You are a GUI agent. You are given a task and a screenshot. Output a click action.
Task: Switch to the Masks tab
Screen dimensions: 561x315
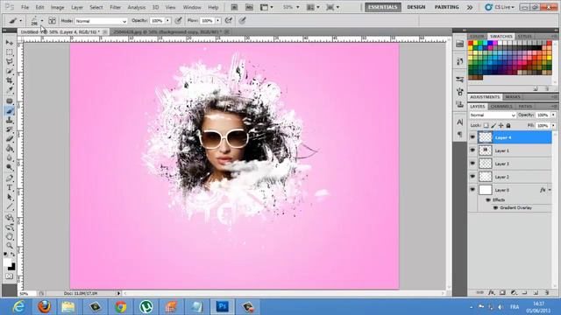pos(513,97)
